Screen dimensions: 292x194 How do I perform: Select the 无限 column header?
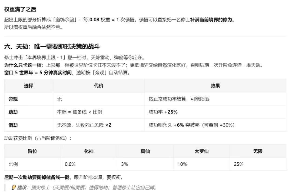258,151
